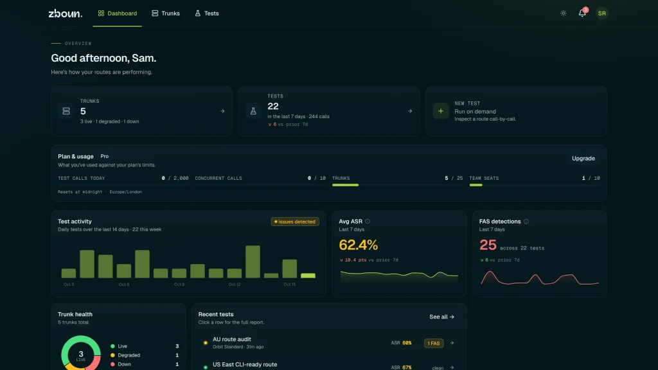Click the Oct 3 axis label
Screen dimensions: 658x370
coord(69,285)
